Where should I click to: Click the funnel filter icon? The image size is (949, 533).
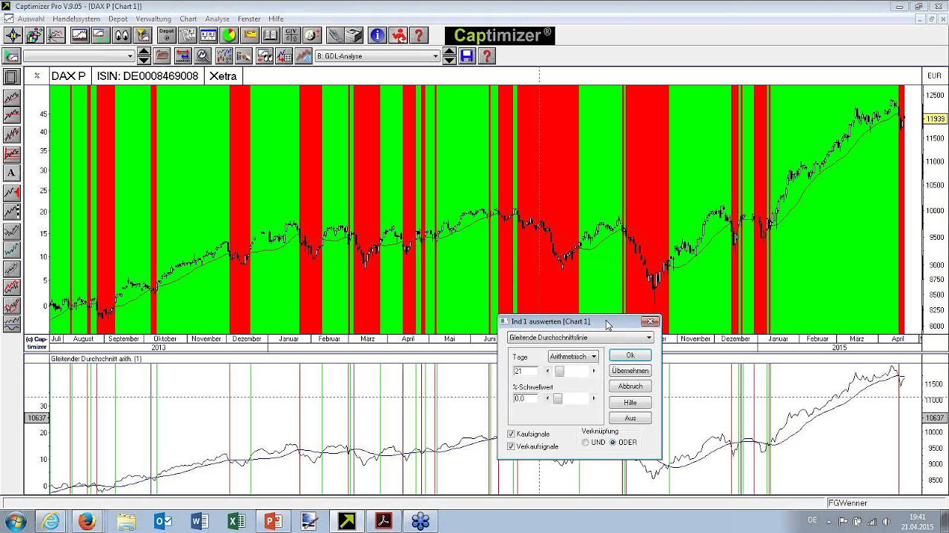tap(142, 36)
